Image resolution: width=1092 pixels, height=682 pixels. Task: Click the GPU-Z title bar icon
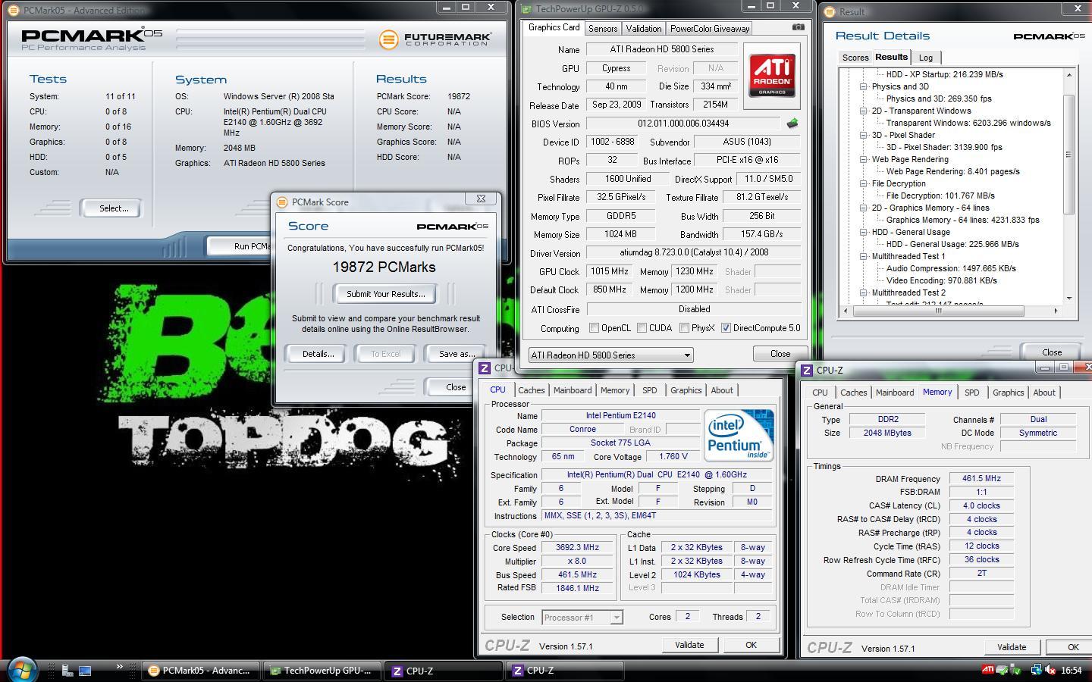tap(526, 9)
